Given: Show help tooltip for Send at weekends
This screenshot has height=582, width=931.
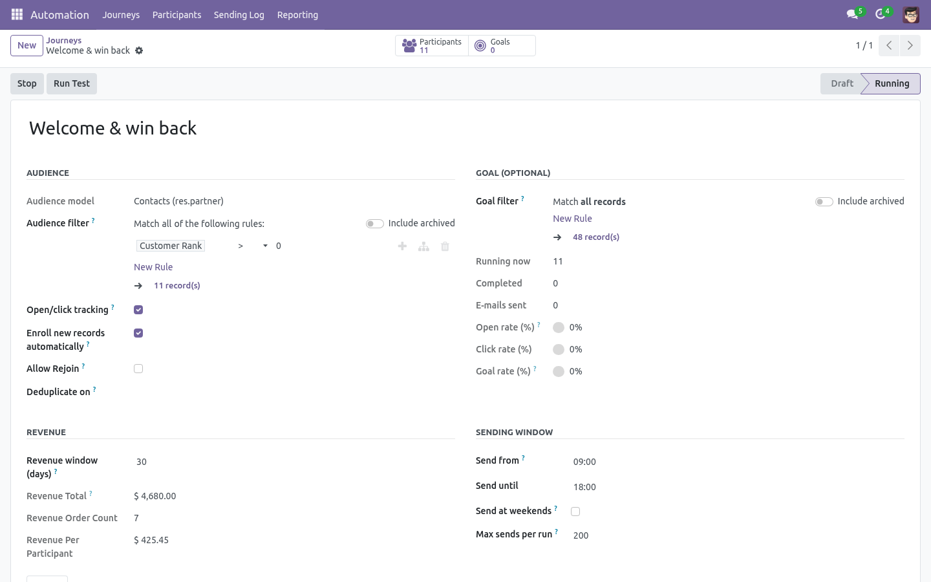Looking at the screenshot, I should pos(555,508).
